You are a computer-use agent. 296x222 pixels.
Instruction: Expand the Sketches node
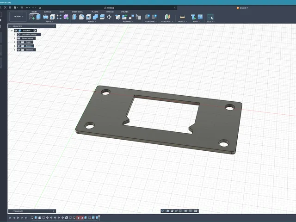click(14, 50)
